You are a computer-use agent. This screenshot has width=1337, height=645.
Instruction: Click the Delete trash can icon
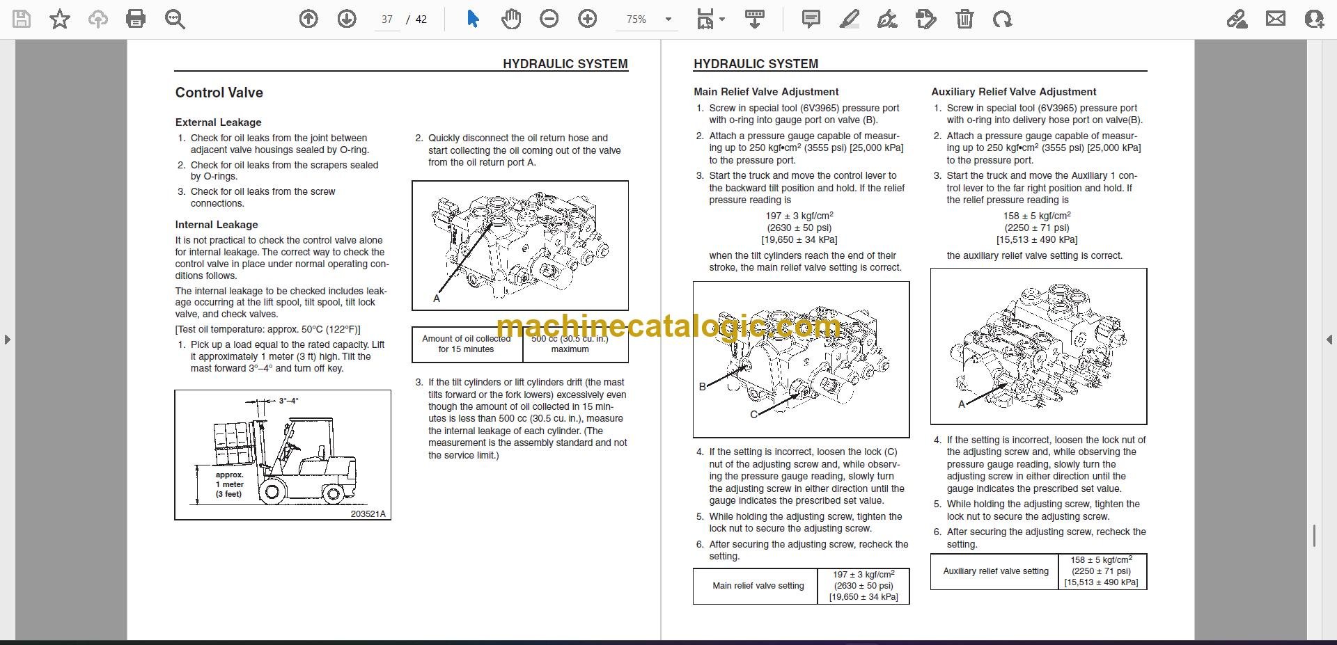(x=964, y=19)
